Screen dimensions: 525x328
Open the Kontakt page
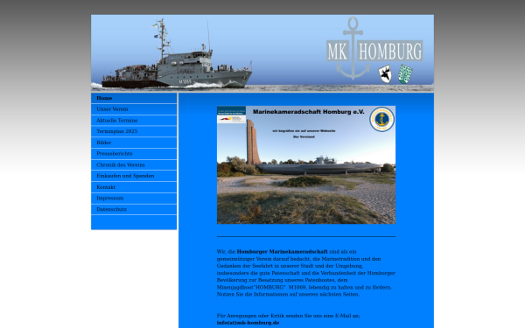point(134,187)
